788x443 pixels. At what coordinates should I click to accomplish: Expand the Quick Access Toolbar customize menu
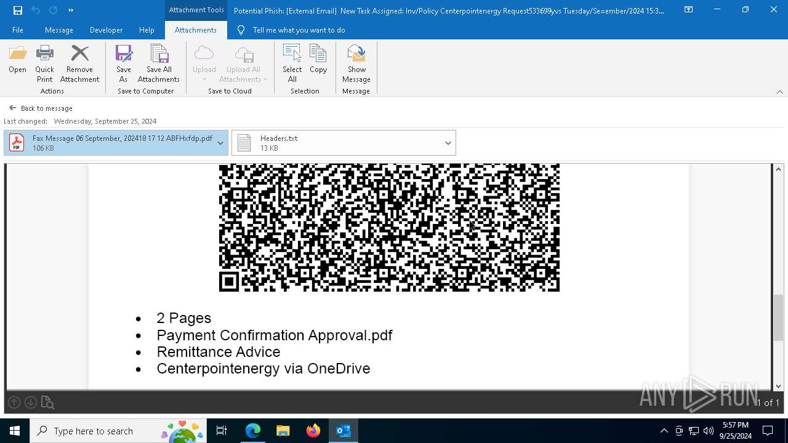pos(71,10)
